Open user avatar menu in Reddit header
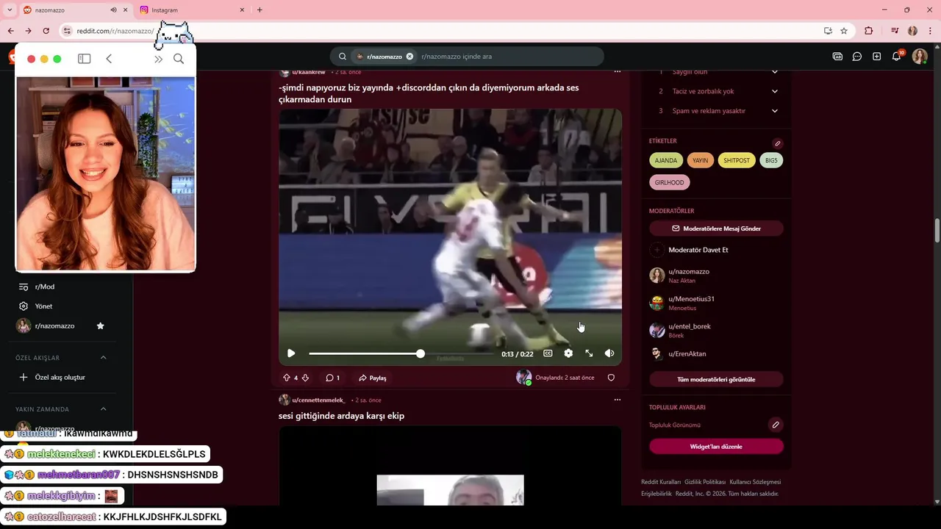941x529 pixels. click(920, 57)
